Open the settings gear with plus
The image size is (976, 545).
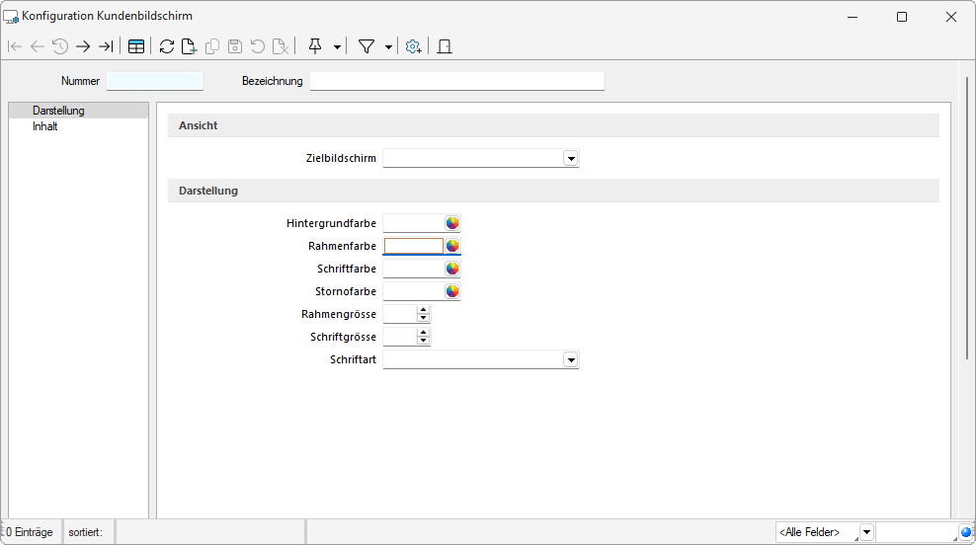(413, 46)
